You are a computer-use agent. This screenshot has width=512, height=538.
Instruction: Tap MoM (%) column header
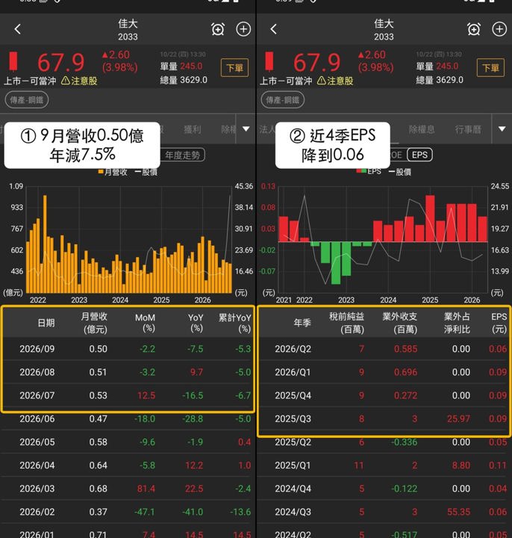coord(146,323)
